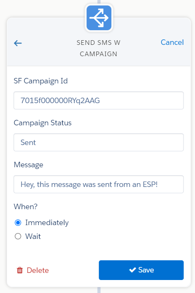This screenshot has height=293, width=195.
Task: Click the Message field label
Action: point(29,165)
